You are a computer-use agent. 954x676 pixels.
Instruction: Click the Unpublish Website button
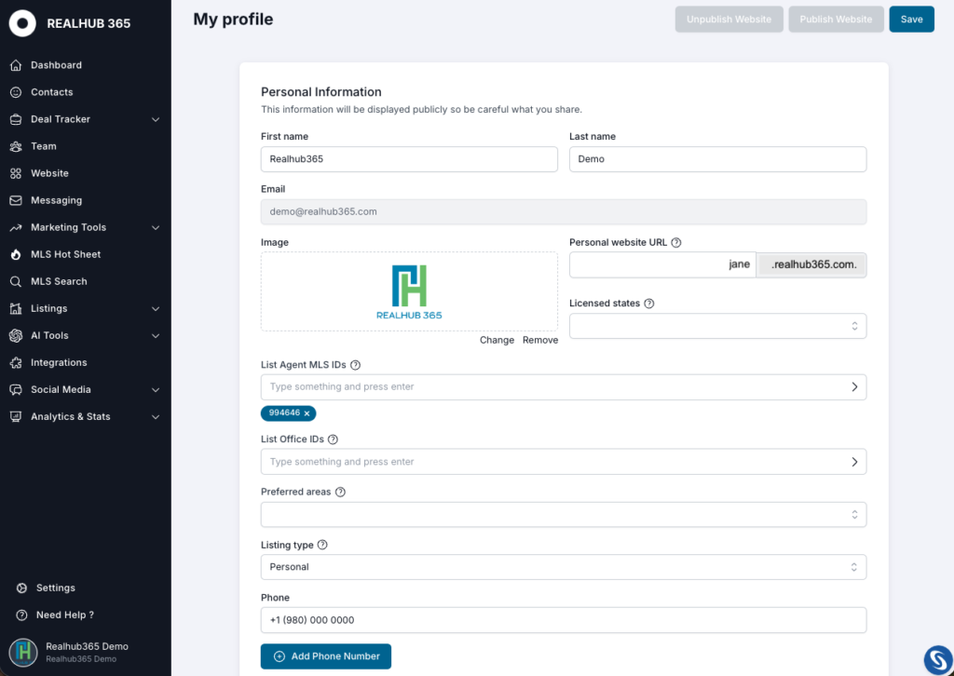729,20
